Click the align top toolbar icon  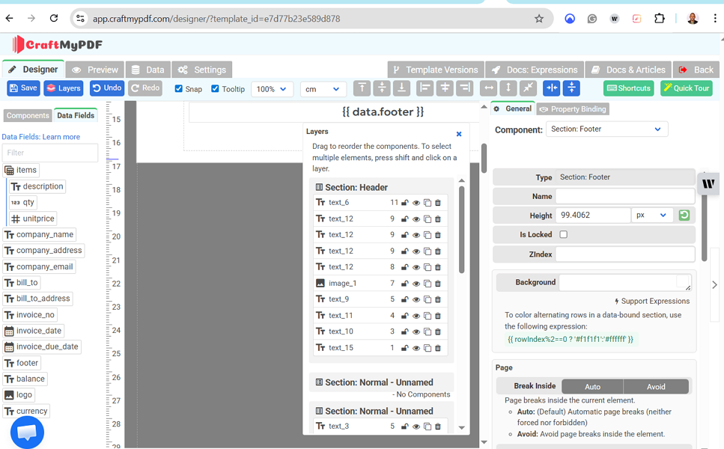[x=362, y=88]
